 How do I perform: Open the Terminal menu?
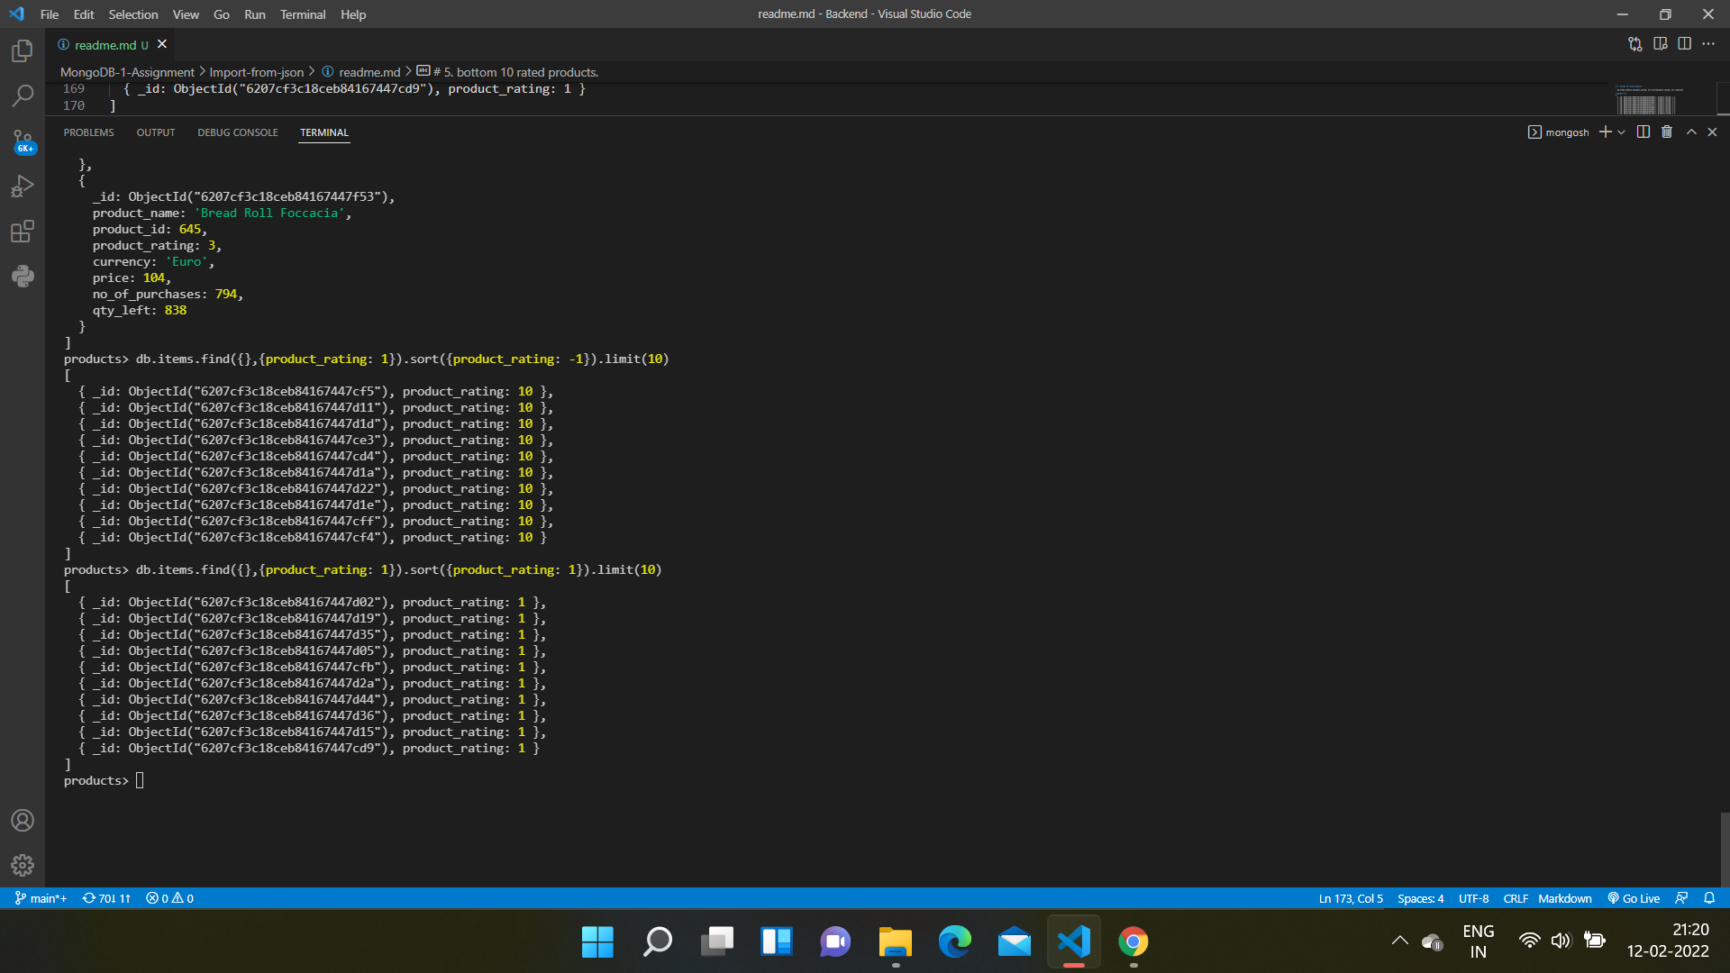[x=303, y=14]
